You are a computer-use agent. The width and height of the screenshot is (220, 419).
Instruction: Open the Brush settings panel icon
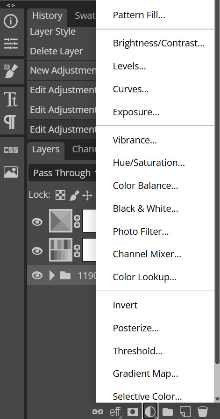pos(11,71)
